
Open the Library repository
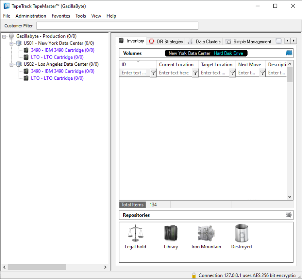(x=171, y=236)
